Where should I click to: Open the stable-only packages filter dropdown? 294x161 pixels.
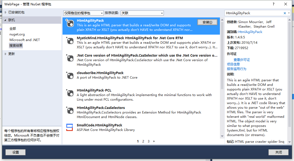(x=84, y=13)
